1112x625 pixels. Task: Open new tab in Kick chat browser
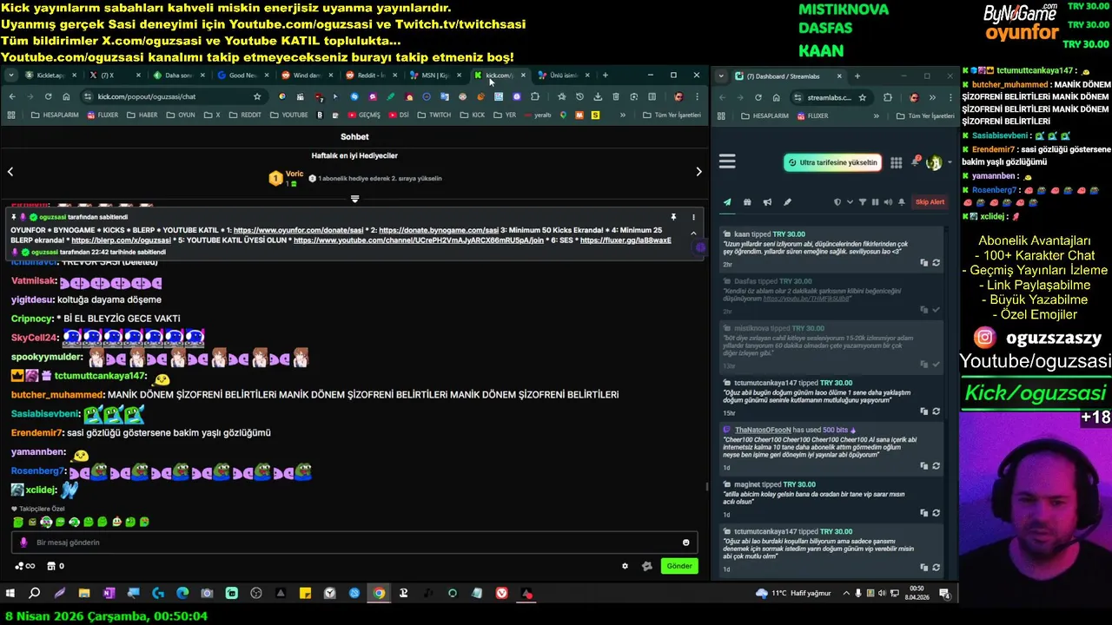click(605, 76)
